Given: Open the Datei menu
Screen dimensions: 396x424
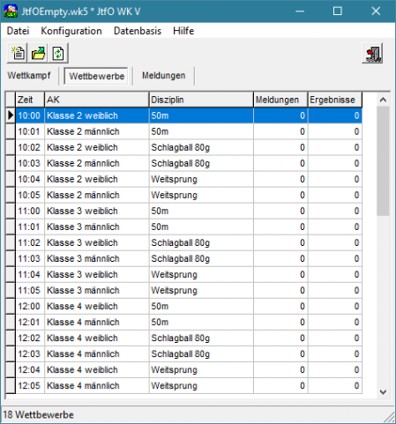Looking at the screenshot, I should [18, 31].
